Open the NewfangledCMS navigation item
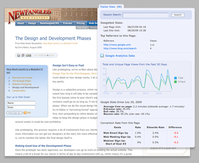 (x=49, y=23)
